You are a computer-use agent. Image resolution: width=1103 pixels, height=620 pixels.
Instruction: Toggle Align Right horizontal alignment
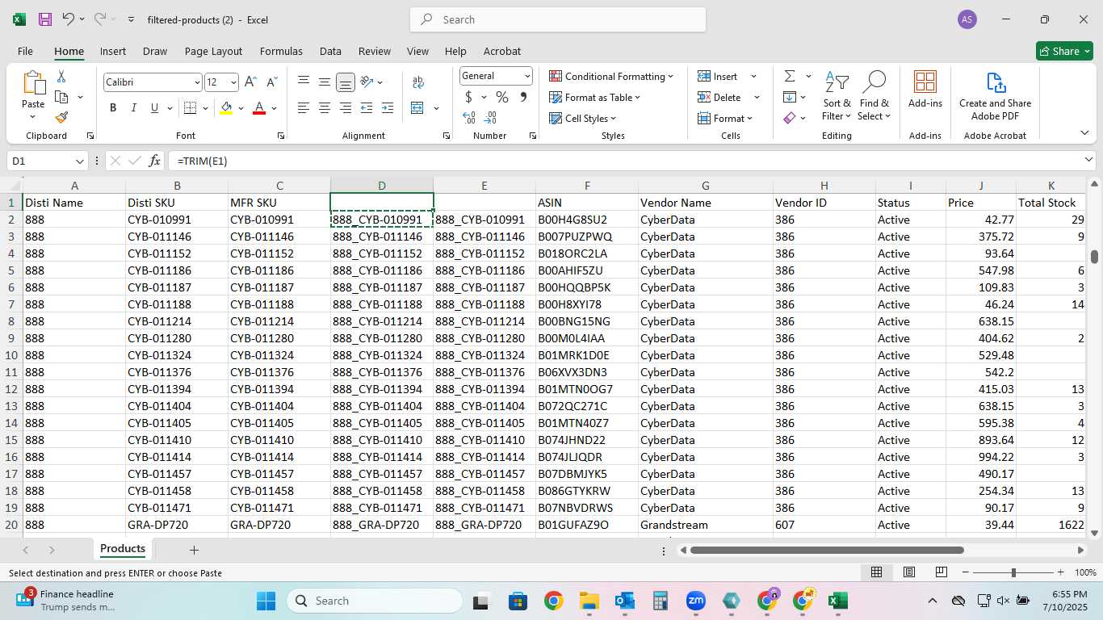[x=346, y=108]
